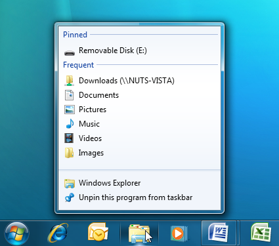
Task: Open the Images folder entry
Action: (x=140, y=153)
